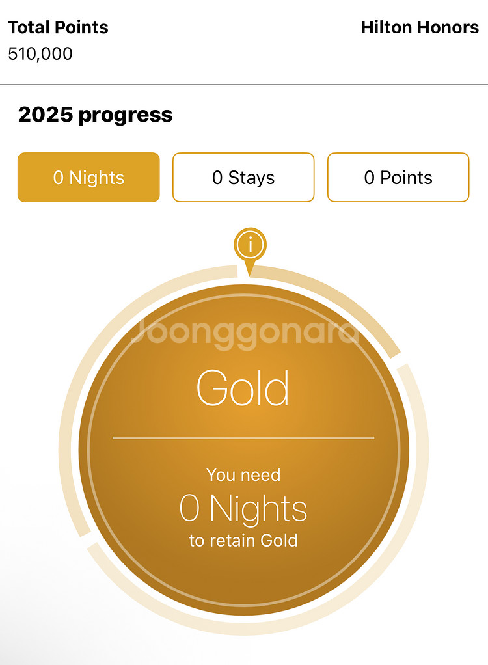Viewport: 488px width, 665px height.
Task: Select the 0 Nights tab
Action: [88, 177]
